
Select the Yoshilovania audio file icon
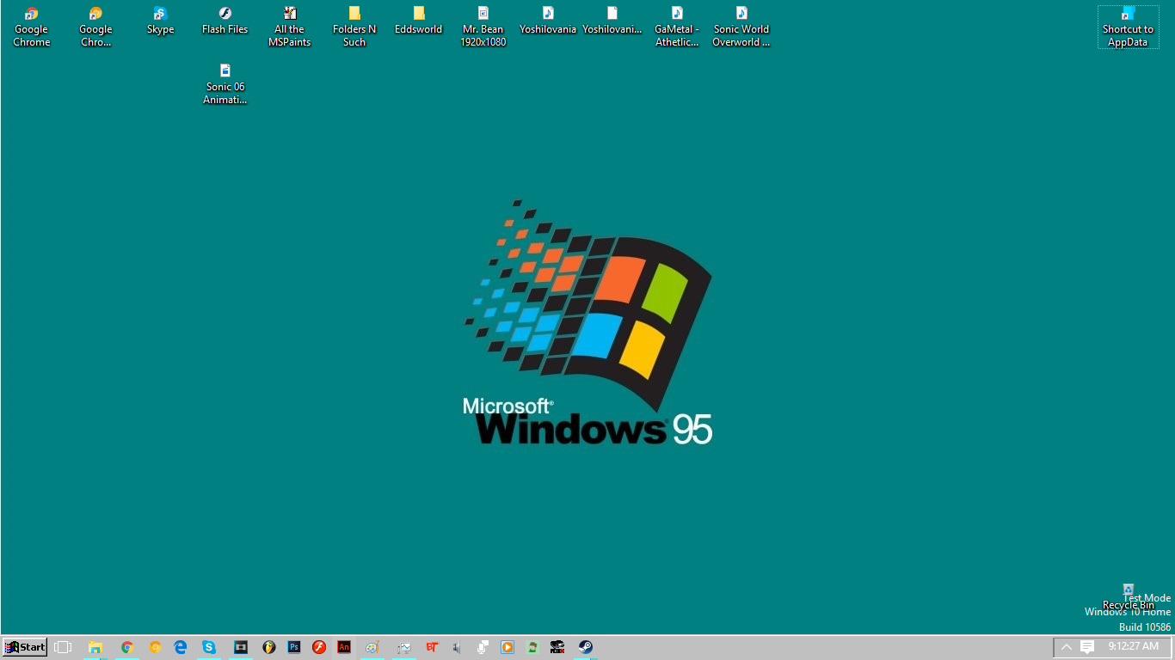point(548,21)
